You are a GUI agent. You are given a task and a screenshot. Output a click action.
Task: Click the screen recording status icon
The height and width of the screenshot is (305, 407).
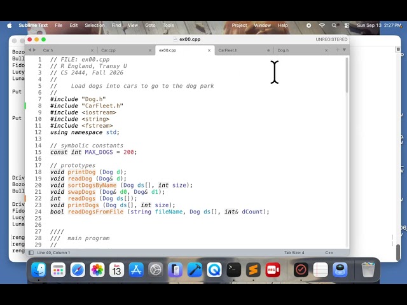(308, 25)
